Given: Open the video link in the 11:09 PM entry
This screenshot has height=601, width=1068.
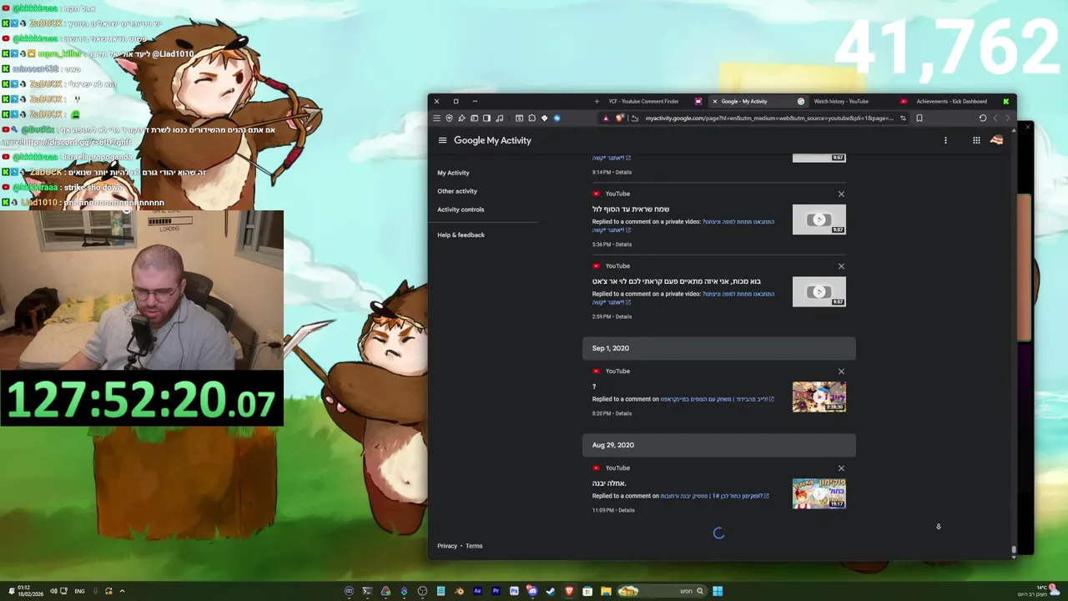Looking at the screenshot, I should coord(714,496).
